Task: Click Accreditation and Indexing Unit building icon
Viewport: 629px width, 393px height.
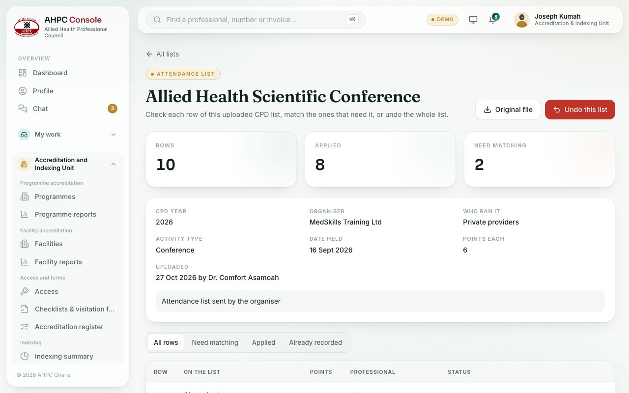Action: pos(24,164)
